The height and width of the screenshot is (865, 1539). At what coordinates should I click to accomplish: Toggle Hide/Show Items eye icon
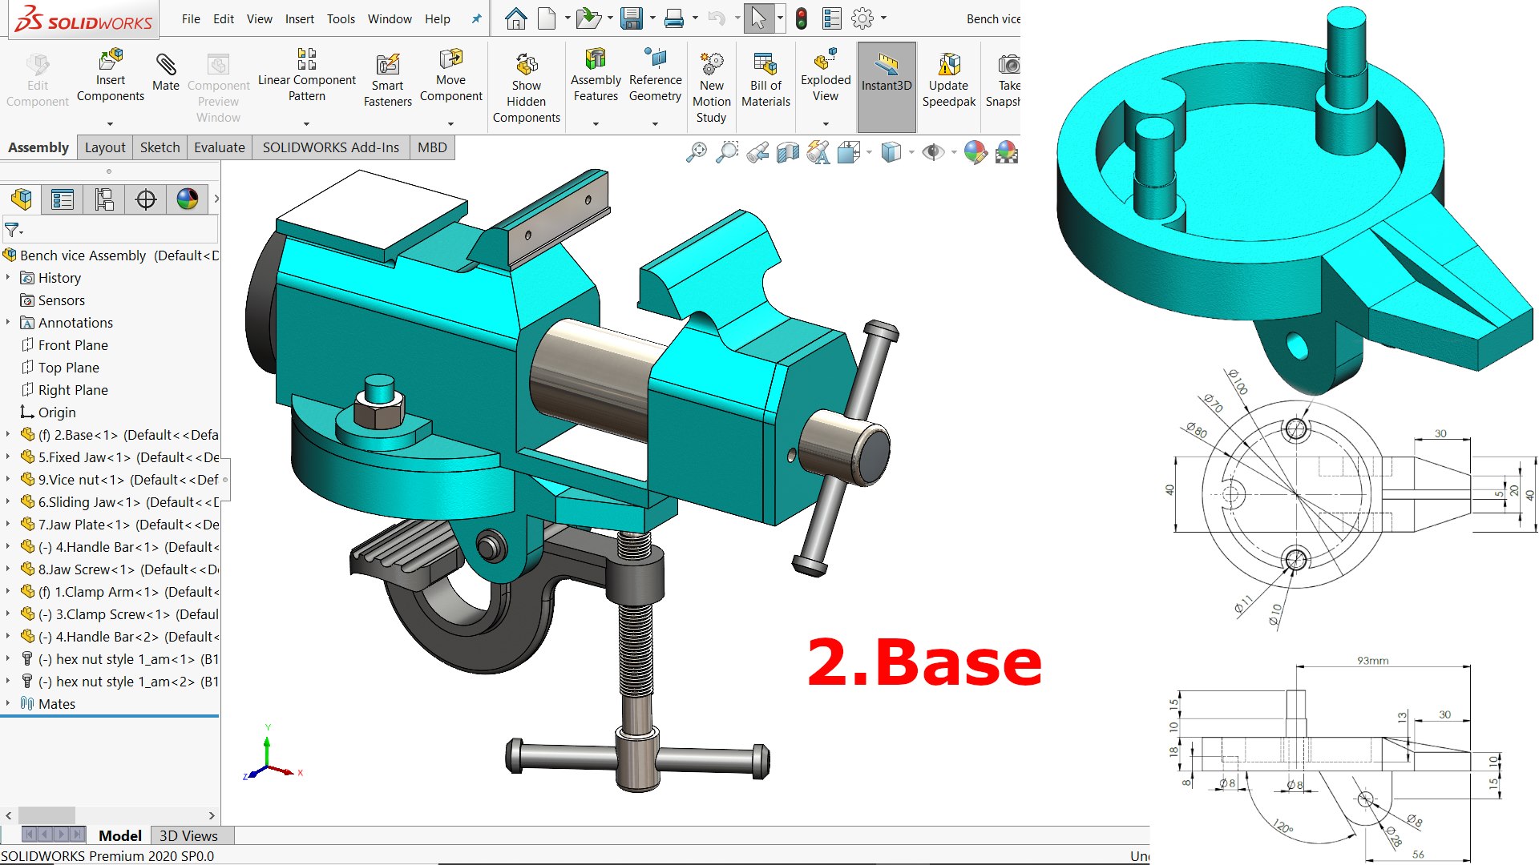coord(932,152)
